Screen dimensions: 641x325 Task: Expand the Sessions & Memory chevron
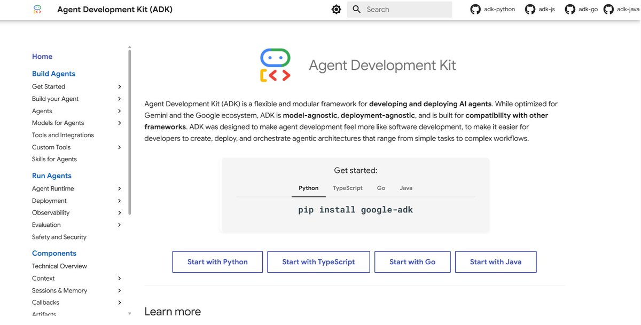[x=120, y=290]
